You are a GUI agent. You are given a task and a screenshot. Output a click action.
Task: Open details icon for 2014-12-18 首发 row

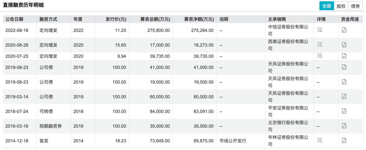319,141
